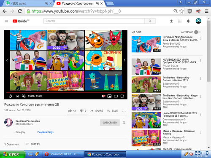The width and height of the screenshot is (211, 158).
Task: Unmute the video player volume
Action: pos(24,96)
